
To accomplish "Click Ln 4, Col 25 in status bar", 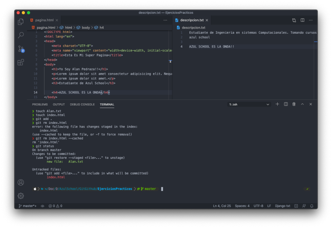I will [x=222, y=206].
